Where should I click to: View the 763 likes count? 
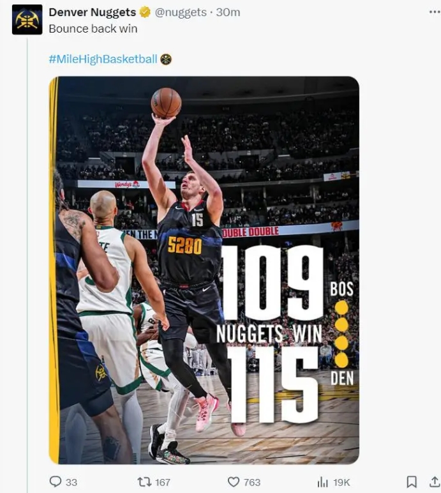click(x=252, y=482)
